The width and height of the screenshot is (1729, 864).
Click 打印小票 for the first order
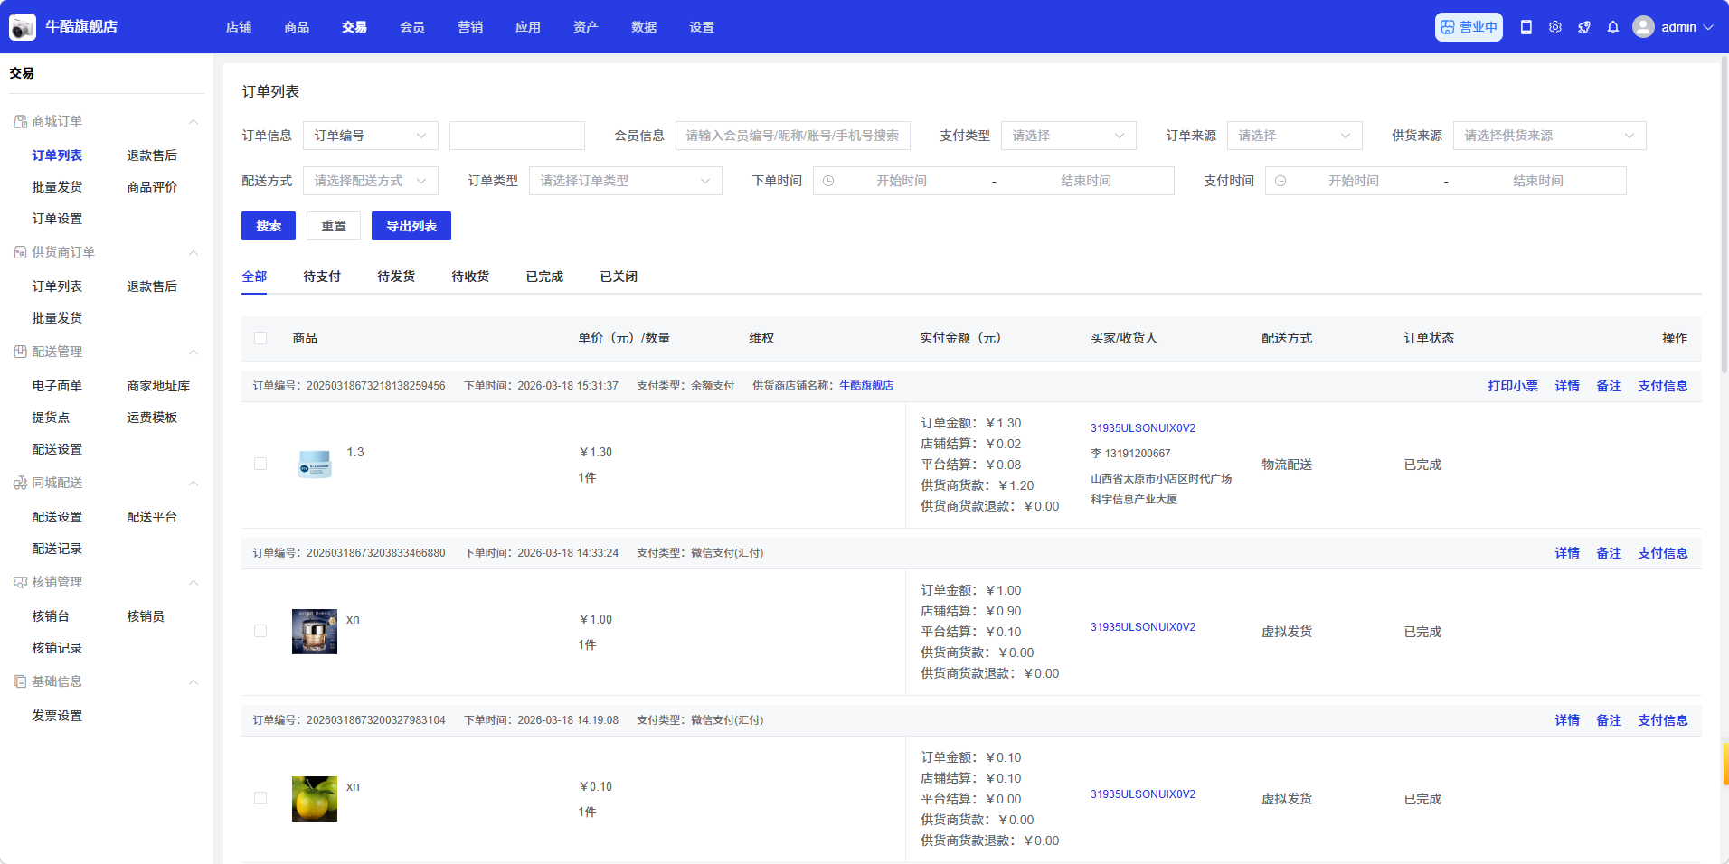pyautogui.click(x=1512, y=386)
